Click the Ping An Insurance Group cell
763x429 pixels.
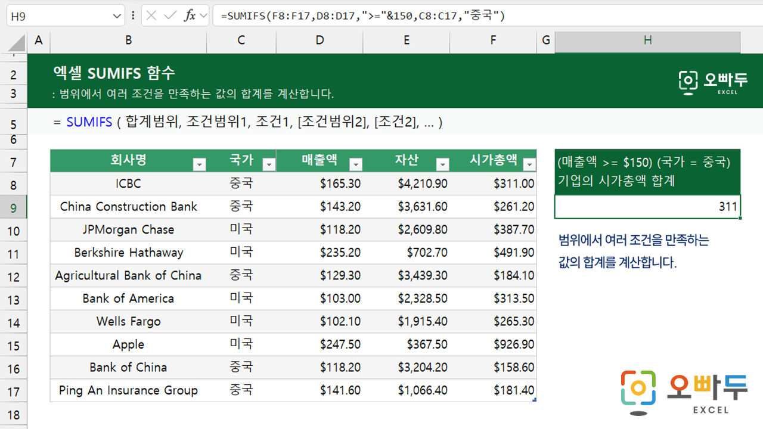[x=128, y=390]
